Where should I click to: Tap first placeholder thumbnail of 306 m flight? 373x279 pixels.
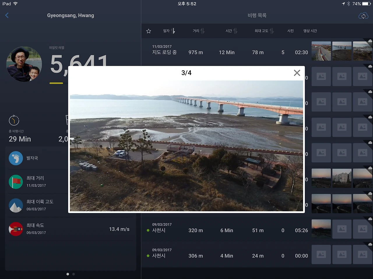(321, 255)
